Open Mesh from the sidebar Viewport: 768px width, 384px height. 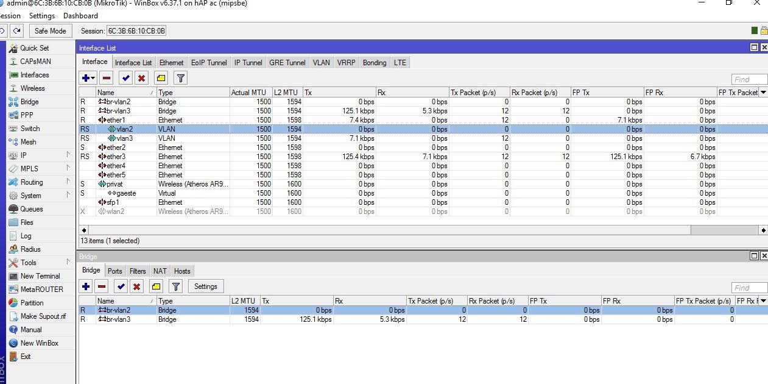point(28,142)
